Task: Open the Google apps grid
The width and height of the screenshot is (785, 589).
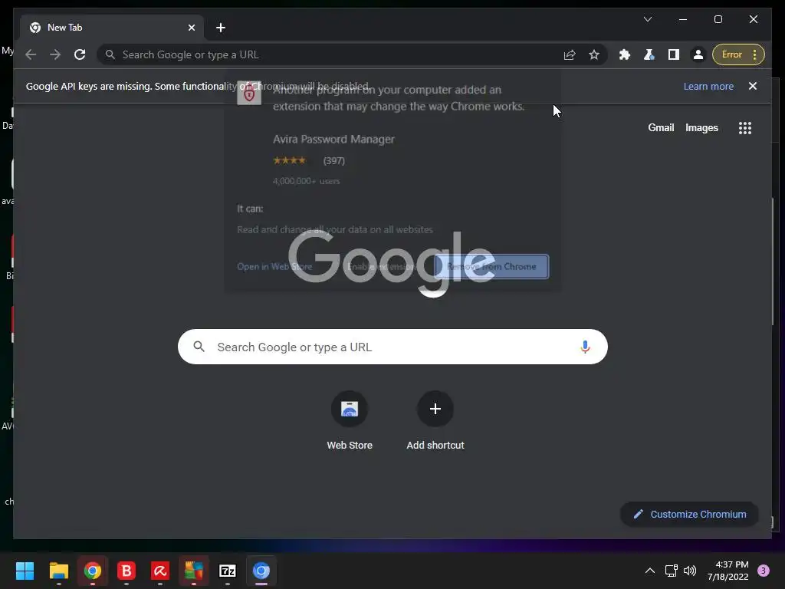Action: [745, 128]
